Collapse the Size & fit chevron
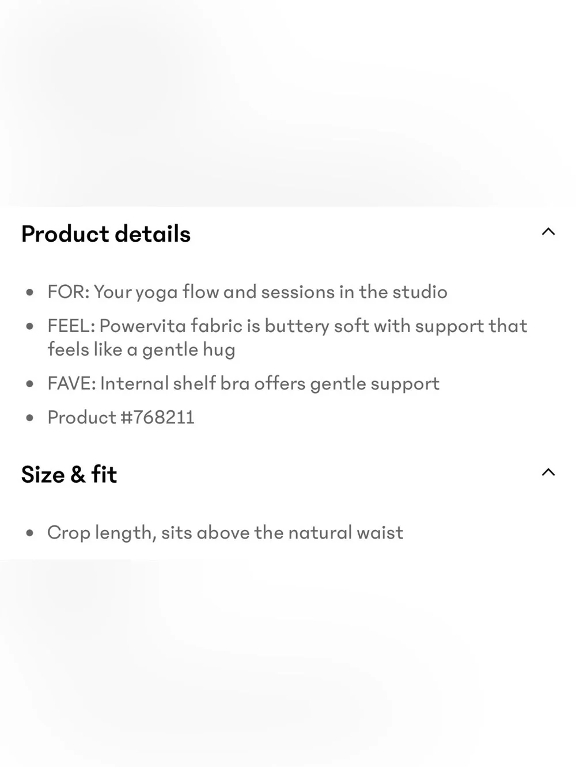This screenshot has width=576, height=767. pyautogui.click(x=548, y=472)
